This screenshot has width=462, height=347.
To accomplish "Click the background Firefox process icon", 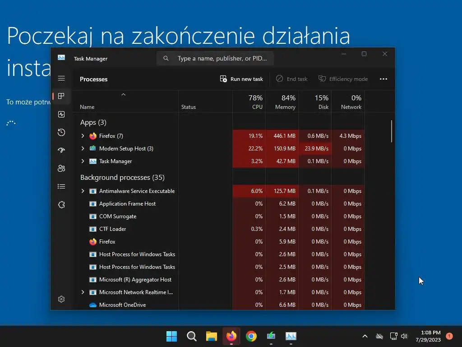I will (93, 241).
